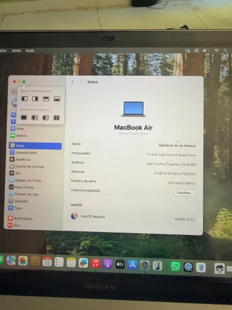
Task: Select Geral in the sidebar
Action: [x=35, y=146]
